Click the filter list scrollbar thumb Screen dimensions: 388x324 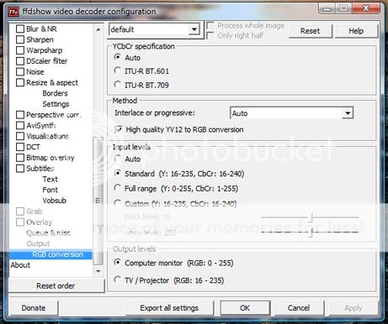98,201
